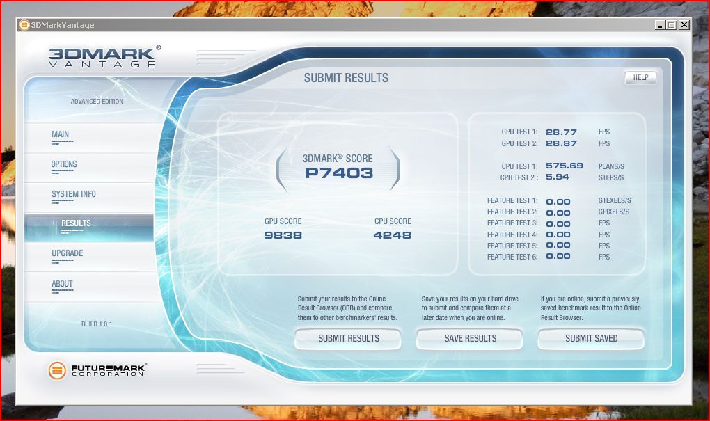Click CPU Test 2 value 5.94
The width and height of the screenshot is (710, 421).
[557, 177]
